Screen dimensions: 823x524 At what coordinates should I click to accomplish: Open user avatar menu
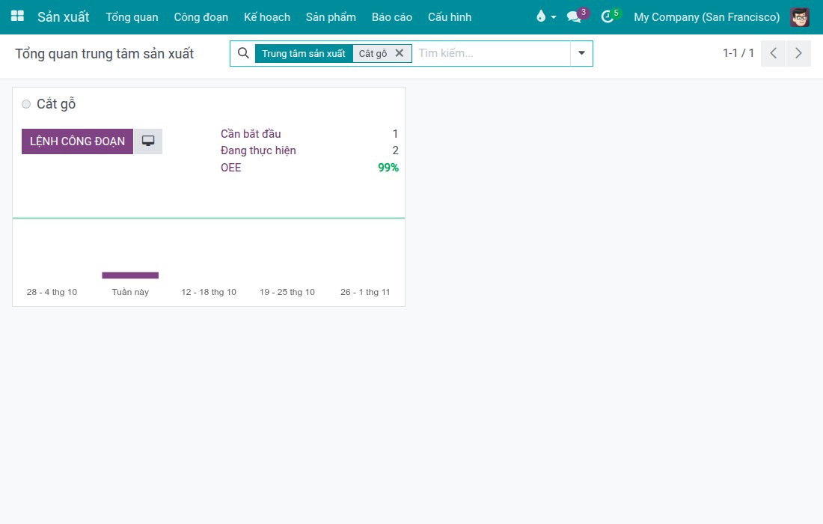[799, 16]
